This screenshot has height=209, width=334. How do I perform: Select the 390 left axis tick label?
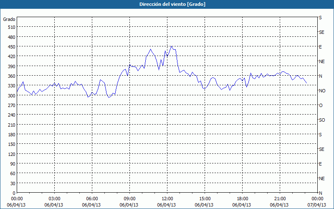12,66
